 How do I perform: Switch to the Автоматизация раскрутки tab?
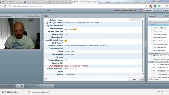click(x=60, y=2)
